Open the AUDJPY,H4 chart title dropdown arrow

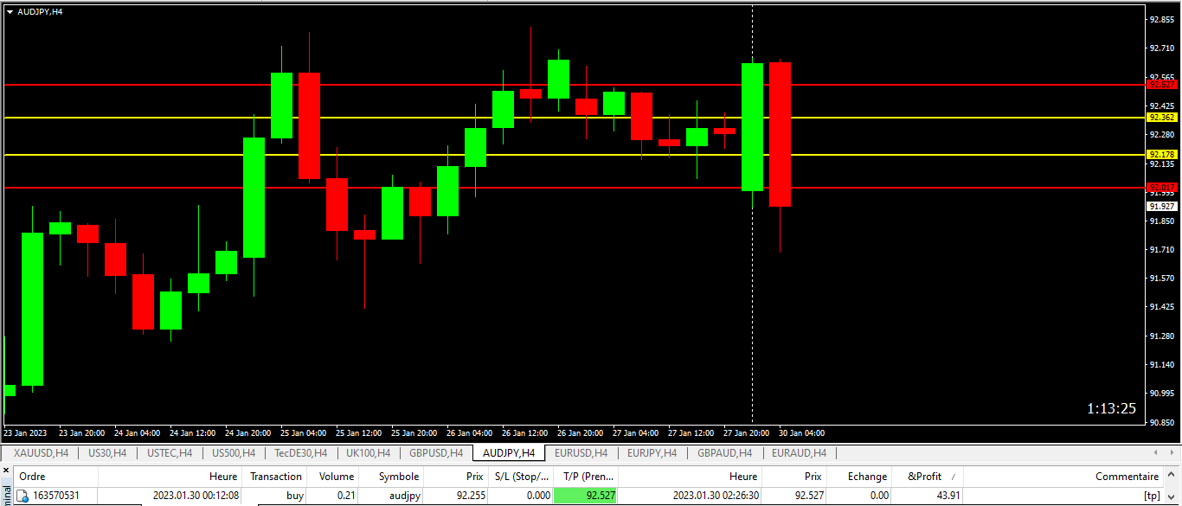click(10, 12)
